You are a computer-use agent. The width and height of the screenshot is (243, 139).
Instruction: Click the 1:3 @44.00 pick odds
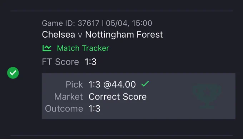pos(112,85)
